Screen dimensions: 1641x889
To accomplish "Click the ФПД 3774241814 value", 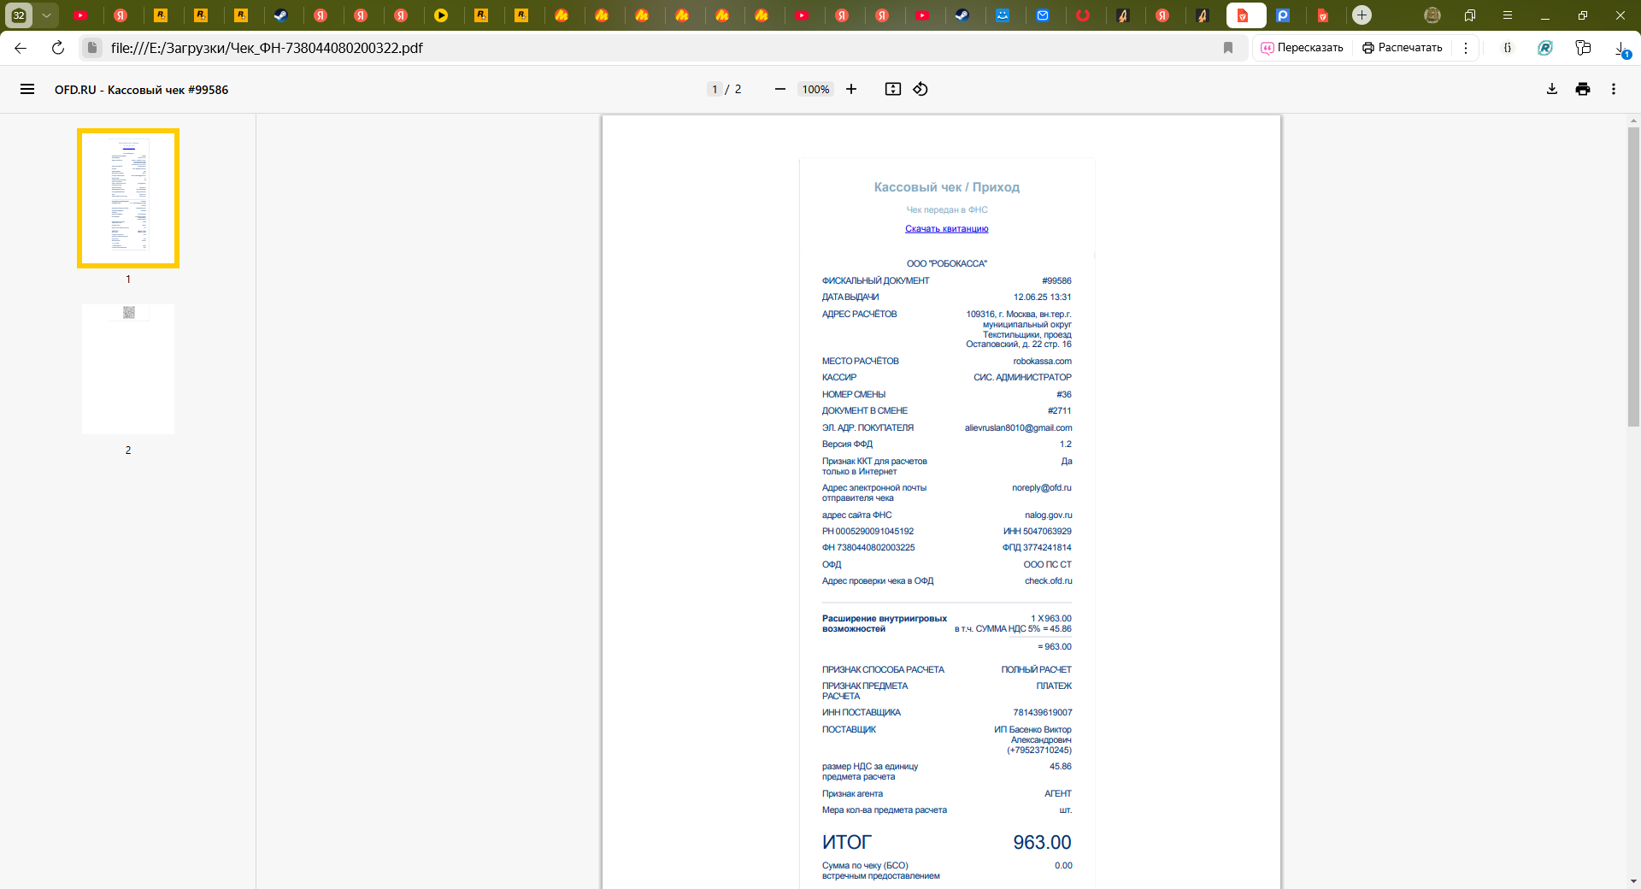I will coord(1037,548).
